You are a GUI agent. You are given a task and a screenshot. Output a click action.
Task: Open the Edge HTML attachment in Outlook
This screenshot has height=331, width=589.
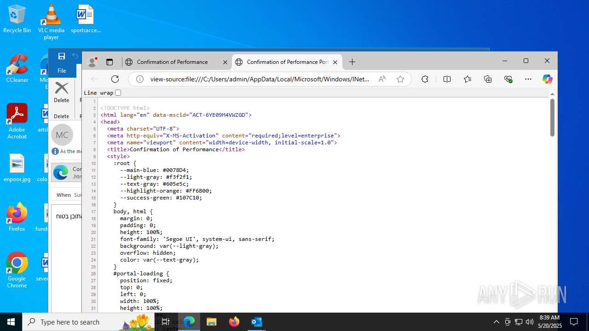[x=66, y=172]
